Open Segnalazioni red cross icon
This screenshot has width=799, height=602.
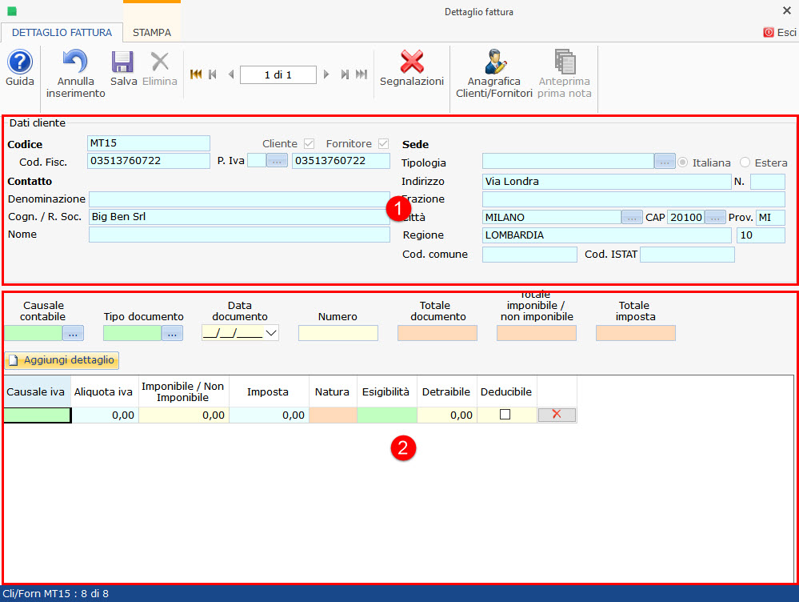coord(412,62)
